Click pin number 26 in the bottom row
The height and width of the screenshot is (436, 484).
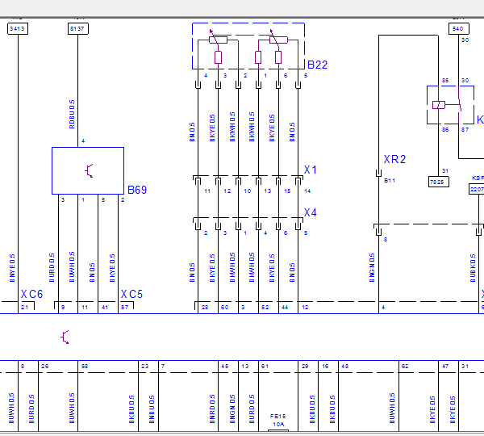point(44,367)
